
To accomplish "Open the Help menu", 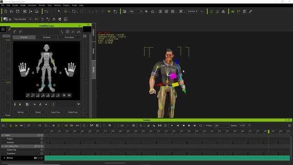I will 81,5.
